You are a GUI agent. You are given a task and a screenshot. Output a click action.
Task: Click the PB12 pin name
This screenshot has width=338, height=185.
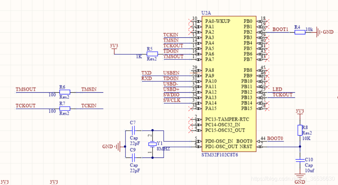tap(247, 92)
